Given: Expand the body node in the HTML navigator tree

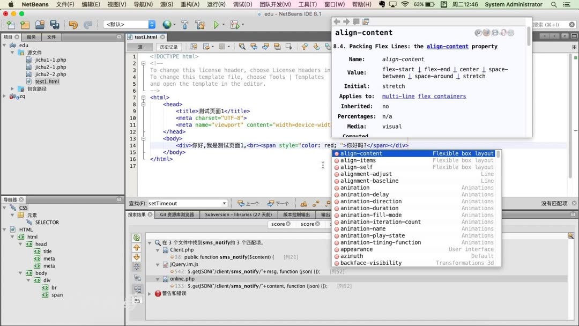Looking at the screenshot, I should point(21,273).
